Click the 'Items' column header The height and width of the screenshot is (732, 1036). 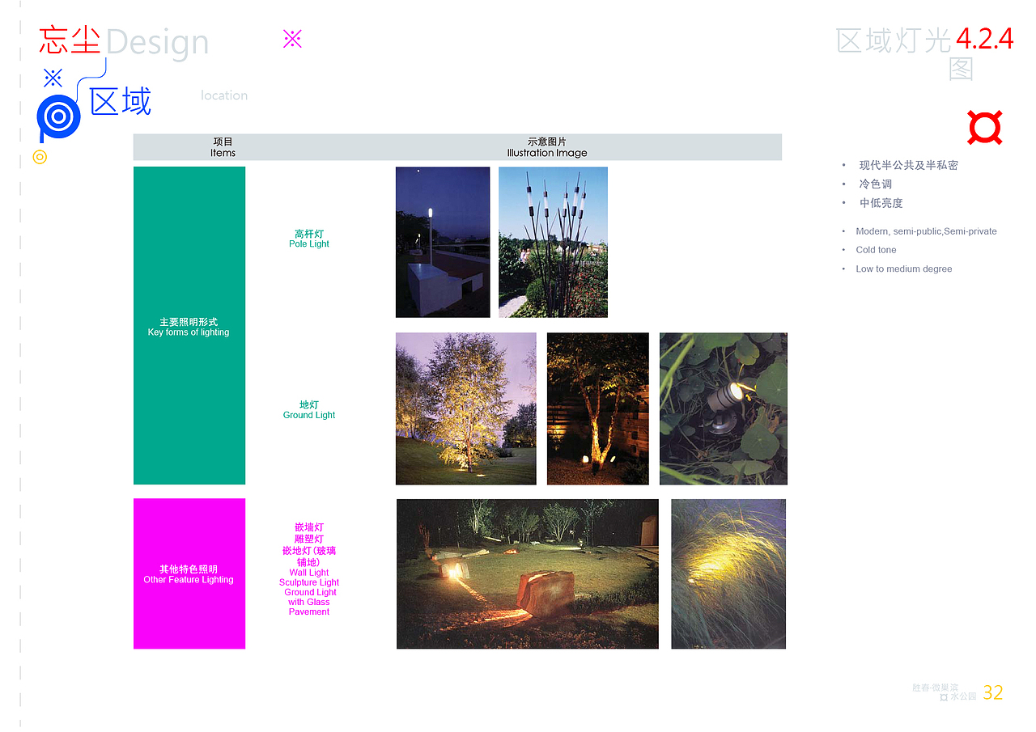(223, 153)
